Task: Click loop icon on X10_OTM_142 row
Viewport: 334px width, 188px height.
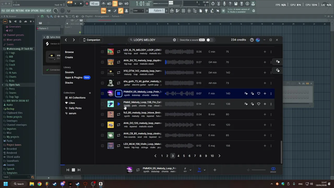Action: coord(119,73)
